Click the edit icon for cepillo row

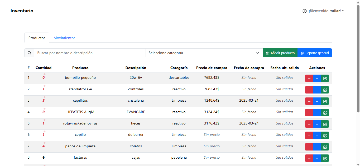(x=325, y=136)
